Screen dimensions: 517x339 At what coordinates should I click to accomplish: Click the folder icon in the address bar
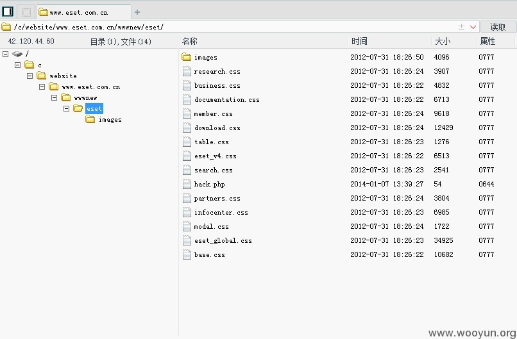6,27
